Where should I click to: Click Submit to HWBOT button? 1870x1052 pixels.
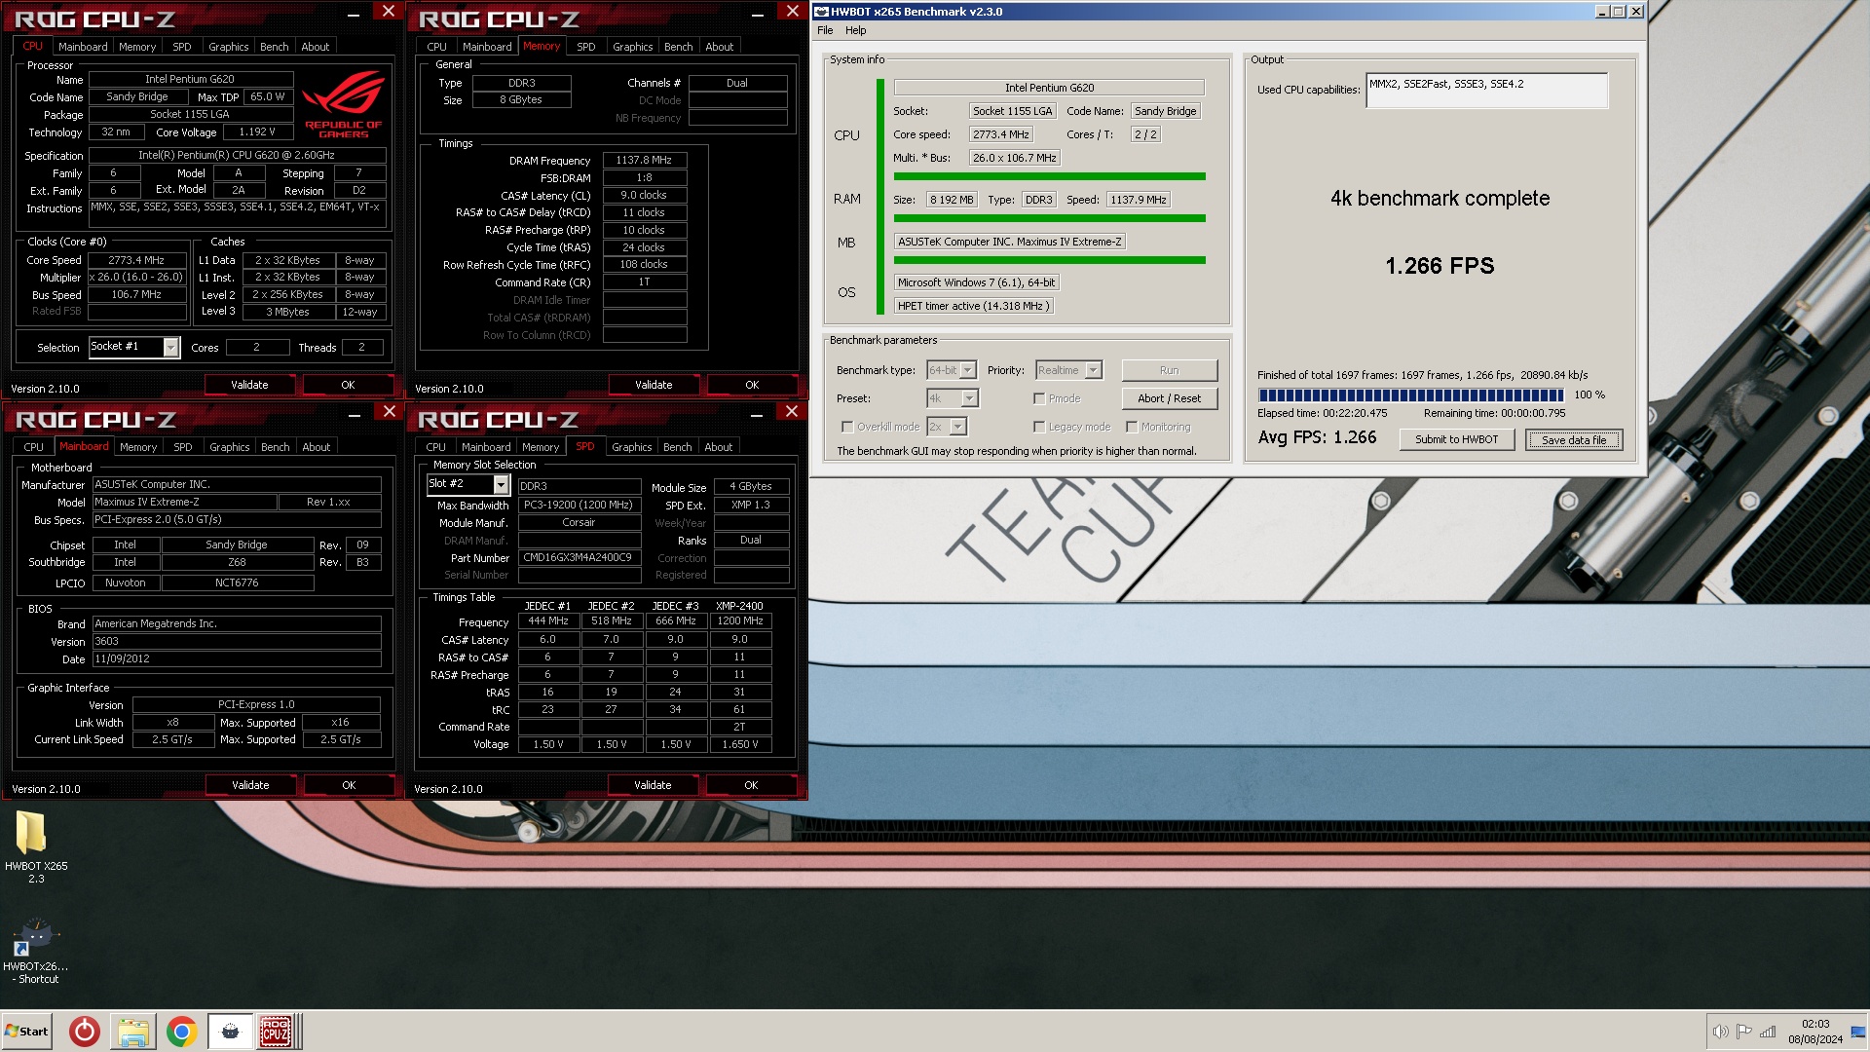pyautogui.click(x=1456, y=439)
